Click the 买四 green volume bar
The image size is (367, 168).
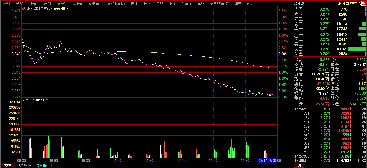pyautogui.click(x=357, y=49)
